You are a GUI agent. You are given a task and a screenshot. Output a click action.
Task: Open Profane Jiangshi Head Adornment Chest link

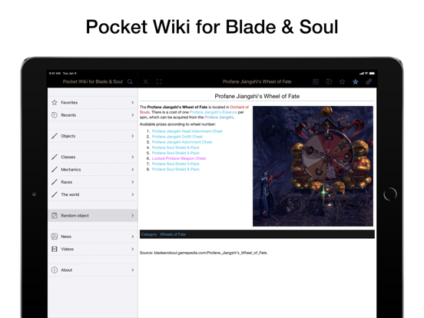click(187, 131)
